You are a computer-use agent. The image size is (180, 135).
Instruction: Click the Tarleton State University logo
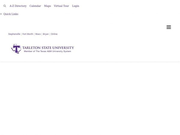click(x=43, y=49)
